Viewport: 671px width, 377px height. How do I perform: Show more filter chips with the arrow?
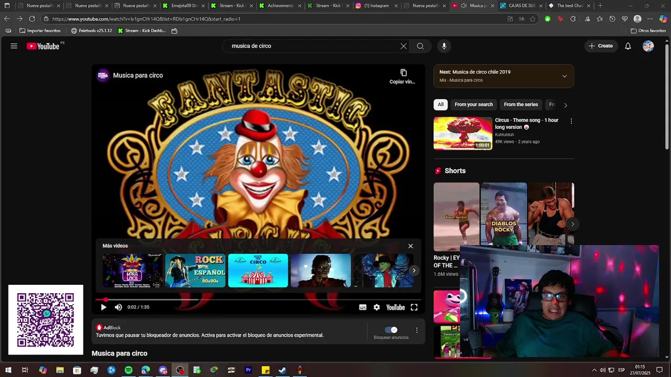[565, 105]
